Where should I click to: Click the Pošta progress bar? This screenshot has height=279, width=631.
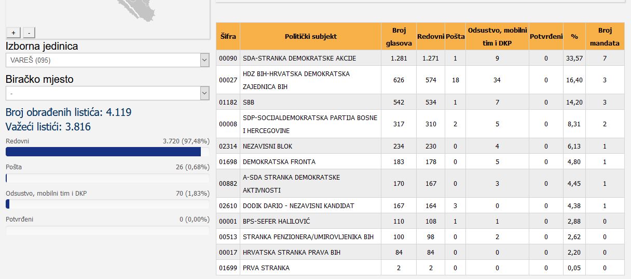click(107, 178)
